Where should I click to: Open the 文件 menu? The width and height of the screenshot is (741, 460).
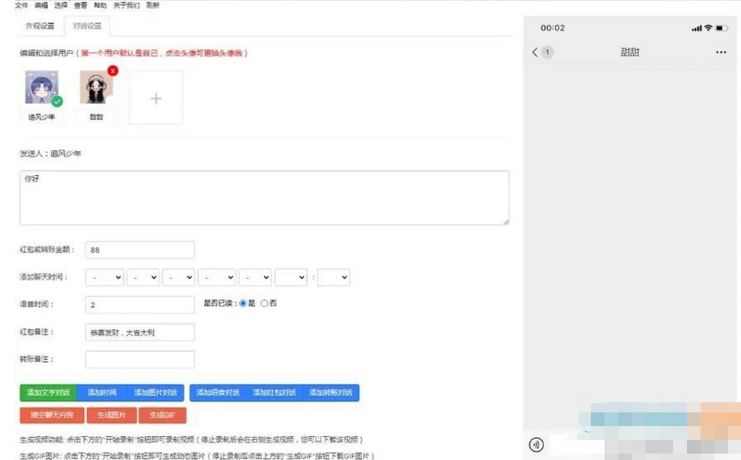pyautogui.click(x=21, y=5)
